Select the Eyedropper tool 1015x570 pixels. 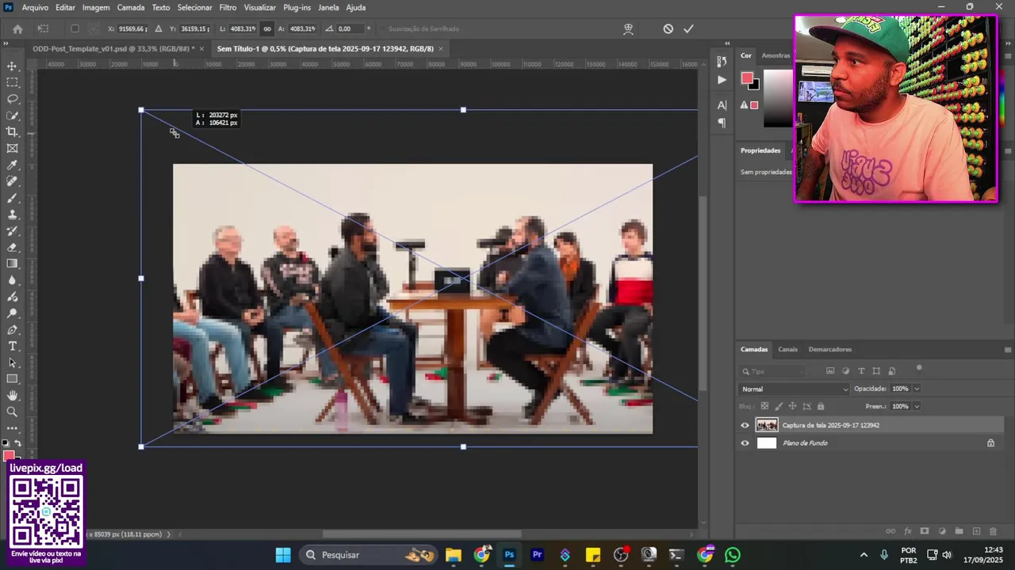[x=12, y=165]
